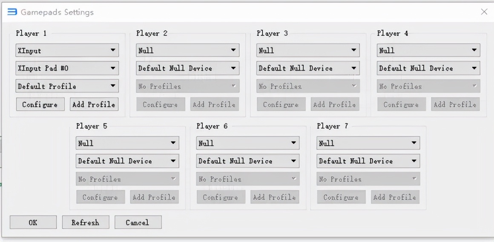Expand Player 5 Default Null Device dropdown
The height and width of the screenshot is (242, 494).
[127, 161]
